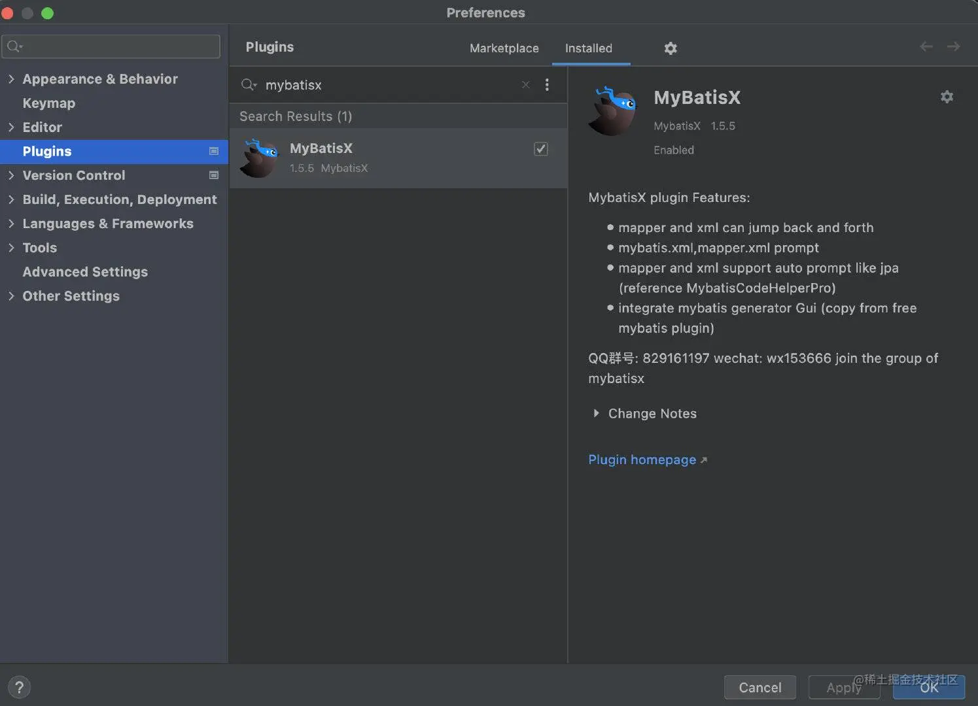The height and width of the screenshot is (706, 978).
Task: Click the MyBatisX detail gear icon
Action: (947, 97)
